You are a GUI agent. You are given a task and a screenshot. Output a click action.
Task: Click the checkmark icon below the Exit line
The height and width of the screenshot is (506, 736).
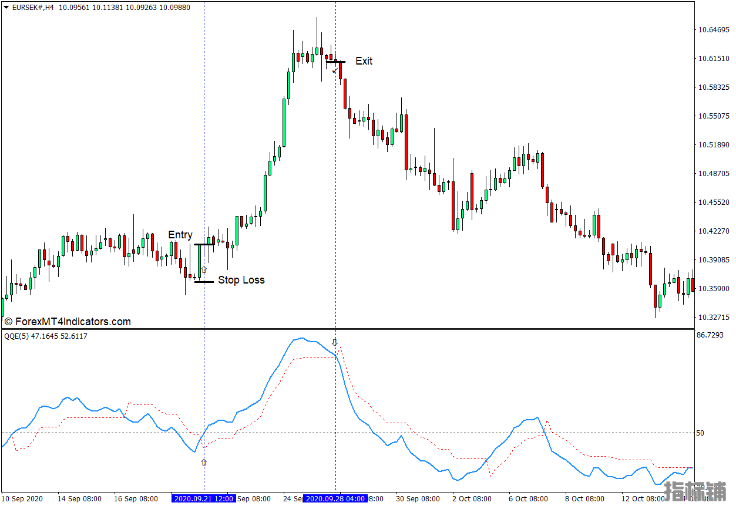tap(335, 70)
